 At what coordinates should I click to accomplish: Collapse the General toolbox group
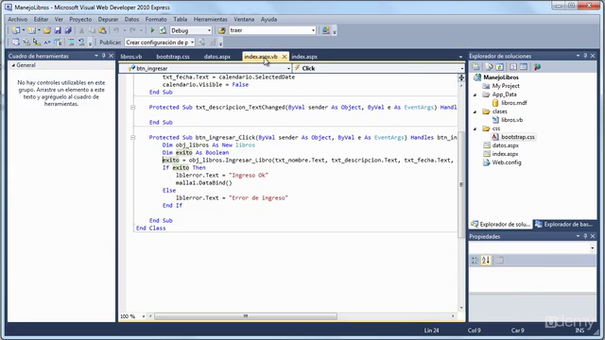point(13,65)
